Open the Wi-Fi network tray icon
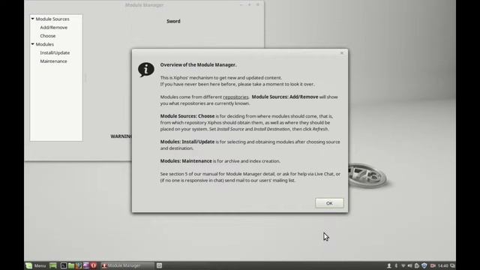The image size is (480, 270). click(403, 265)
